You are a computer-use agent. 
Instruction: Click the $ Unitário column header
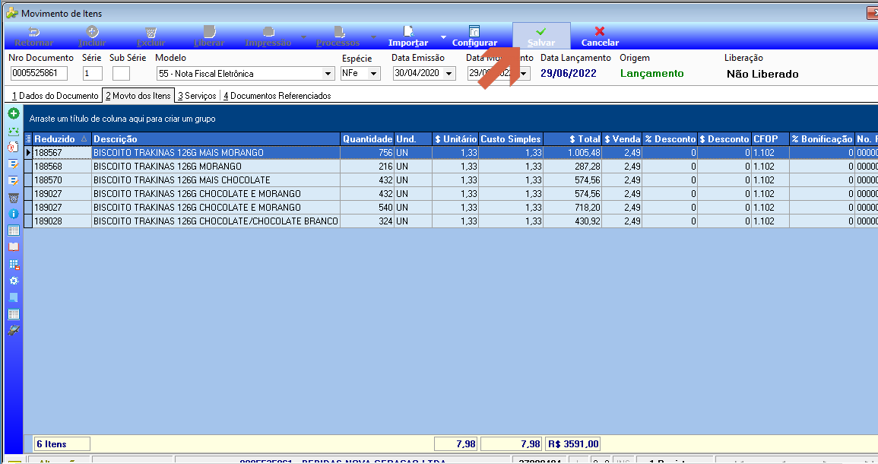coord(455,139)
